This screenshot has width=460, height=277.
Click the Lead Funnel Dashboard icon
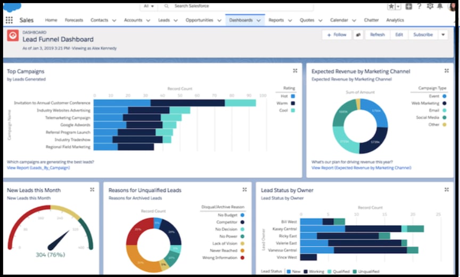(x=13, y=36)
